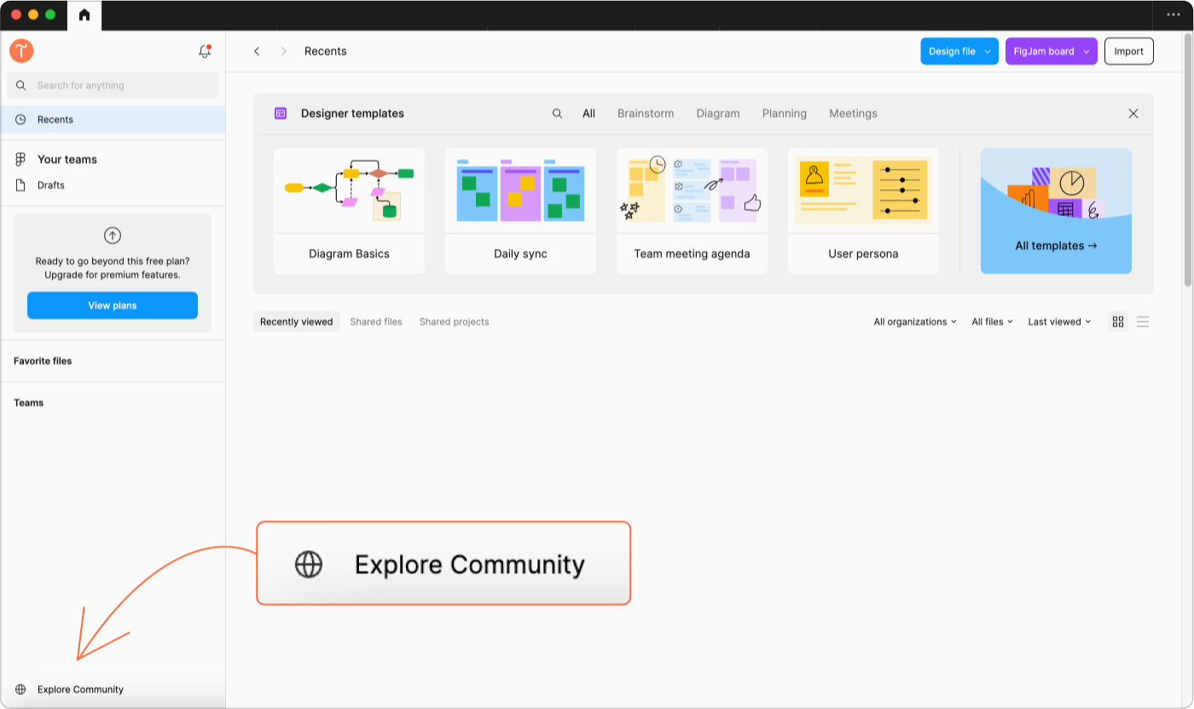Viewport: 1194px width, 709px height.
Task: Click the upgrade arrow icon
Action: pyautogui.click(x=113, y=235)
